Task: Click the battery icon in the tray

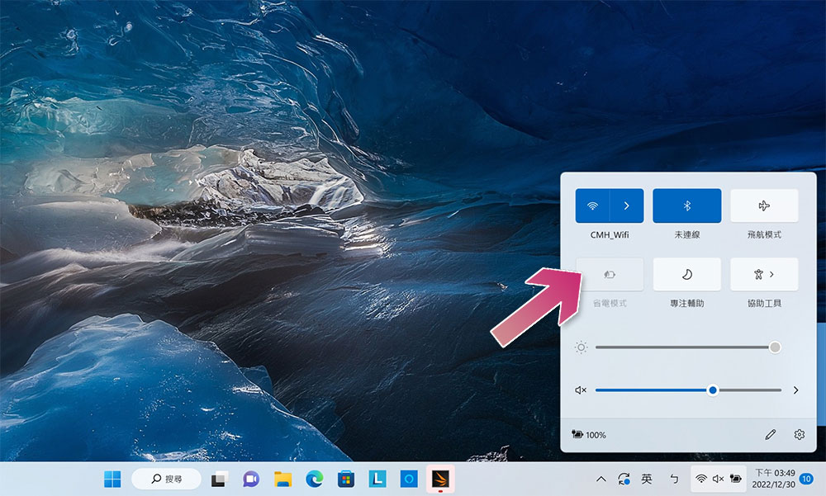Action: (x=735, y=479)
